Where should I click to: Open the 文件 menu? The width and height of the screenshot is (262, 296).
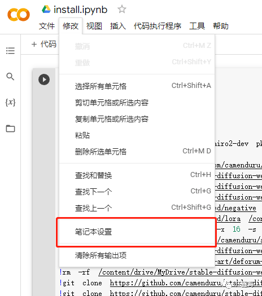(47, 26)
